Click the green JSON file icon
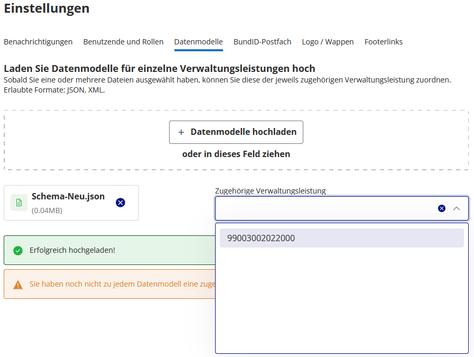The width and height of the screenshot is (474, 357). click(17, 202)
